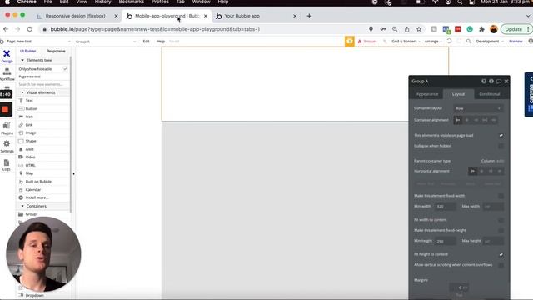This screenshot has height=300, width=533.
Task: Open the Design tab in Bubble sidebar
Action: pyautogui.click(x=7, y=57)
